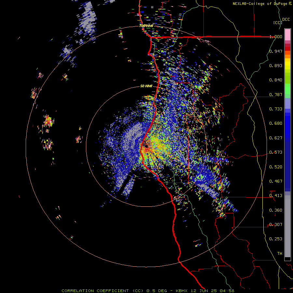Viewport: 293px width, 293px height.
Task: Click the 0.307 scale value
Action: [x=276, y=225]
